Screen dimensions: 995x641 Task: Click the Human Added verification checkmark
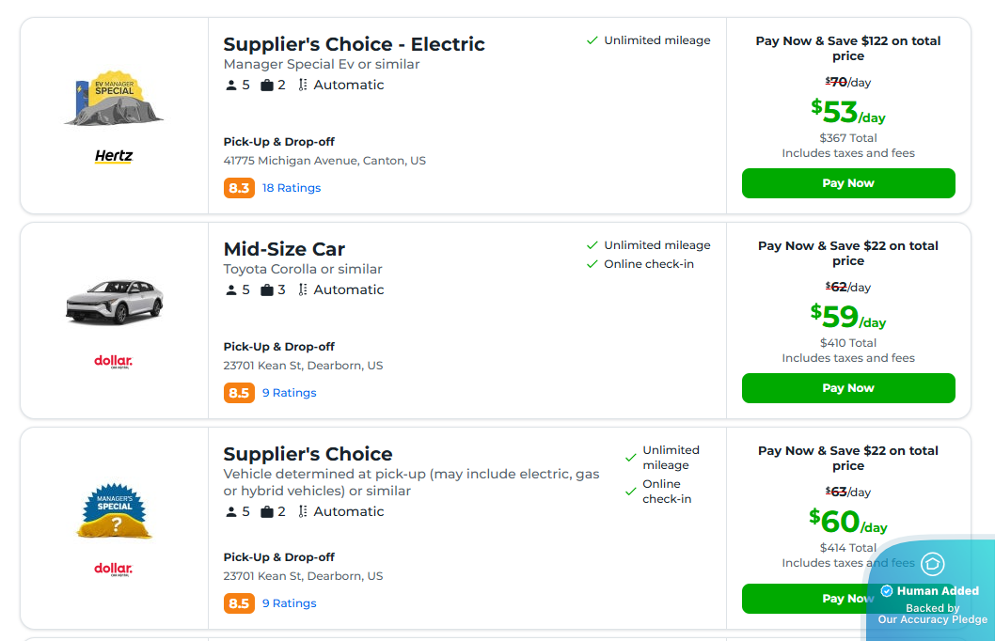[888, 590]
